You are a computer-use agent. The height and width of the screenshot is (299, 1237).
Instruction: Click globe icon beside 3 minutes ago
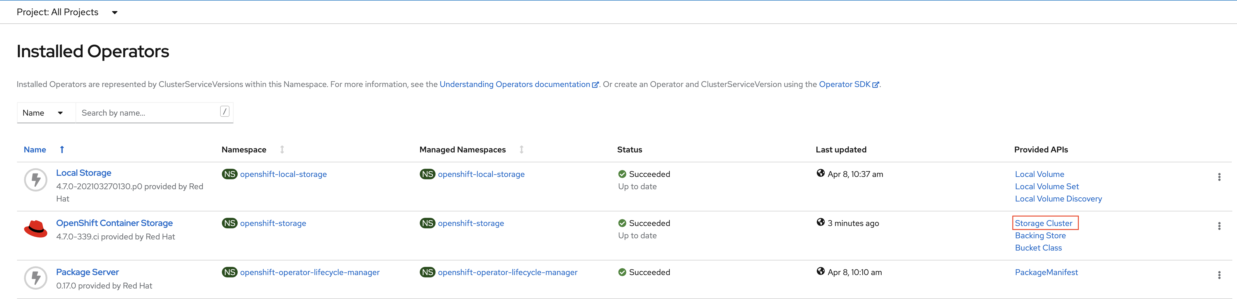821,222
